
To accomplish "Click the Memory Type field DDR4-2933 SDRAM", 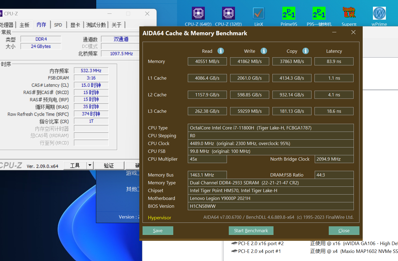I will [271, 183].
